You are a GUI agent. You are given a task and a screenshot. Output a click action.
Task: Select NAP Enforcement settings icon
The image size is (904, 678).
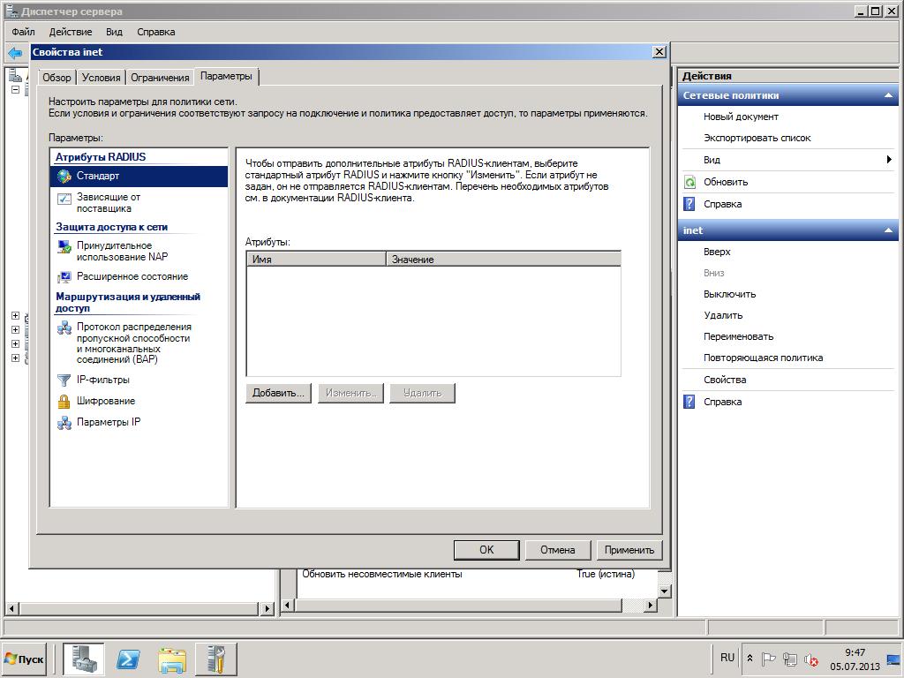[64, 246]
